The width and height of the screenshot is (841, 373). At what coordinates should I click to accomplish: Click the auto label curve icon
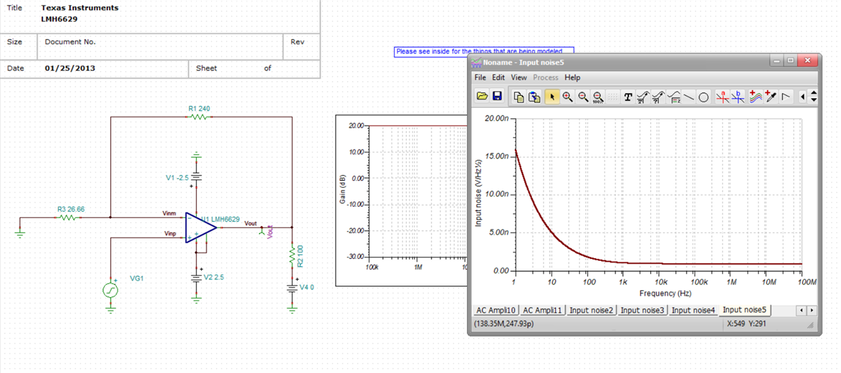[643, 97]
